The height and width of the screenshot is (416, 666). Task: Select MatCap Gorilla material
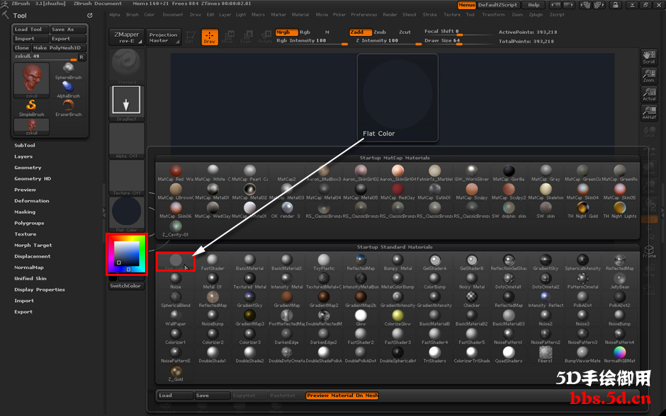[x=509, y=173]
